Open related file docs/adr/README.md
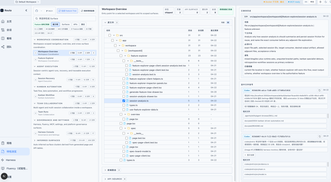This screenshot has height=182, width=331. 284,126
